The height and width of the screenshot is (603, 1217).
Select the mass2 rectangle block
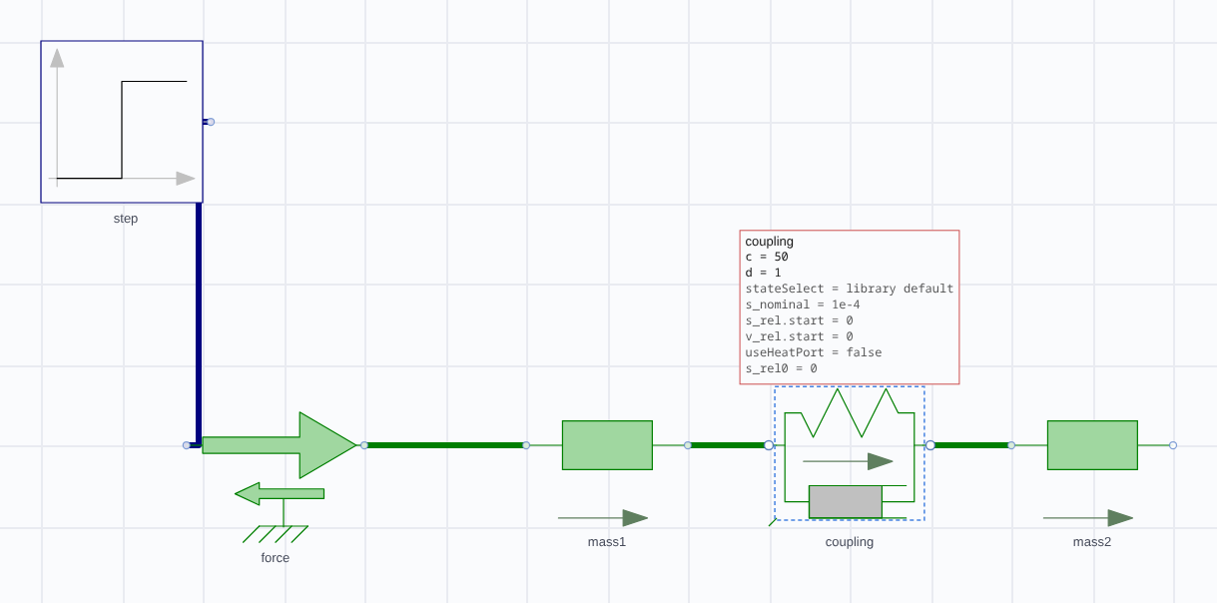1092,445
